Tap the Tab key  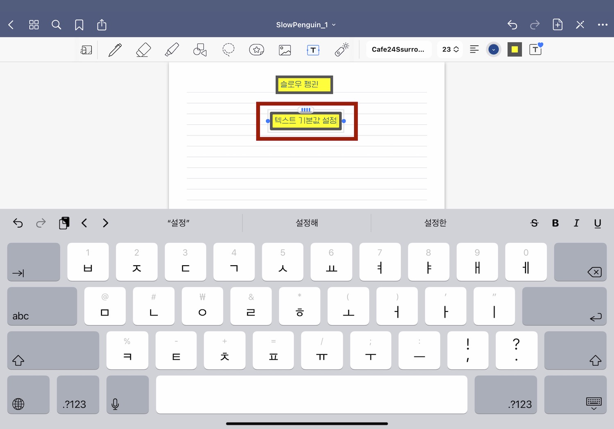[x=34, y=262]
